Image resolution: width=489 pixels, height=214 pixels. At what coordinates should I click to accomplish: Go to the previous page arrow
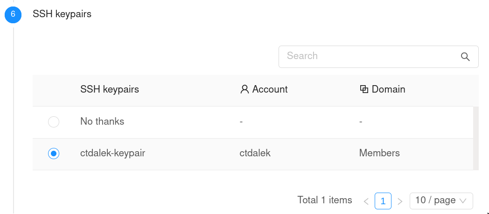click(x=366, y=201)
